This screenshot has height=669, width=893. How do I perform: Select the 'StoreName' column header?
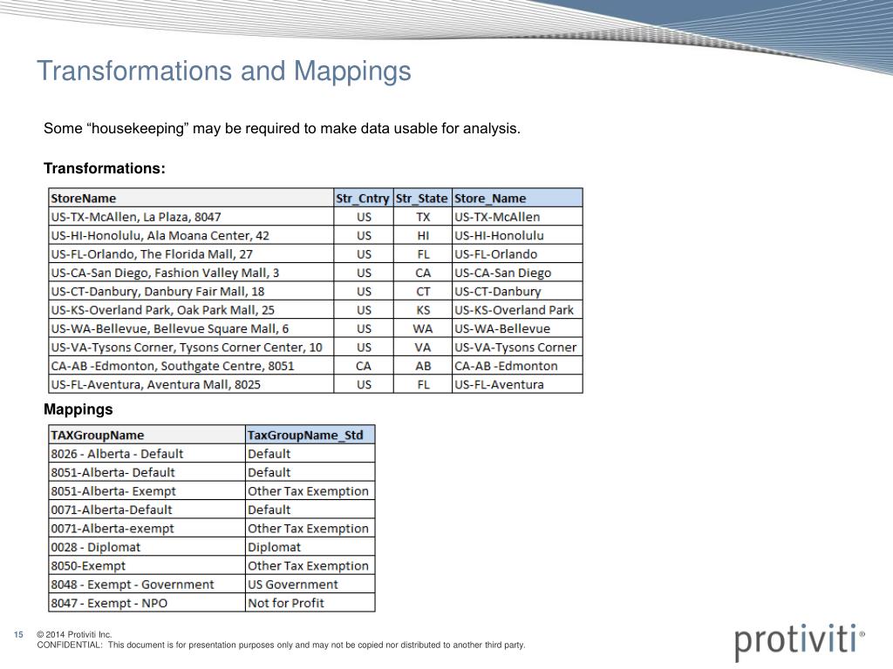(191, 198)
